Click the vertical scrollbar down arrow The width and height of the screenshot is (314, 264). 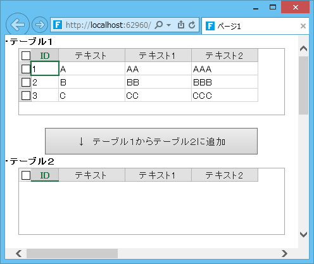pos(303,234)
